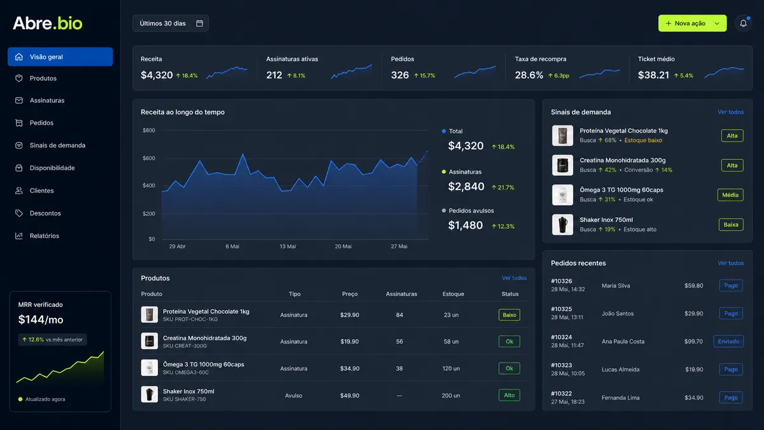Click the Estoque column header
The height and width of the screenshot is (430, 764).
453,294
